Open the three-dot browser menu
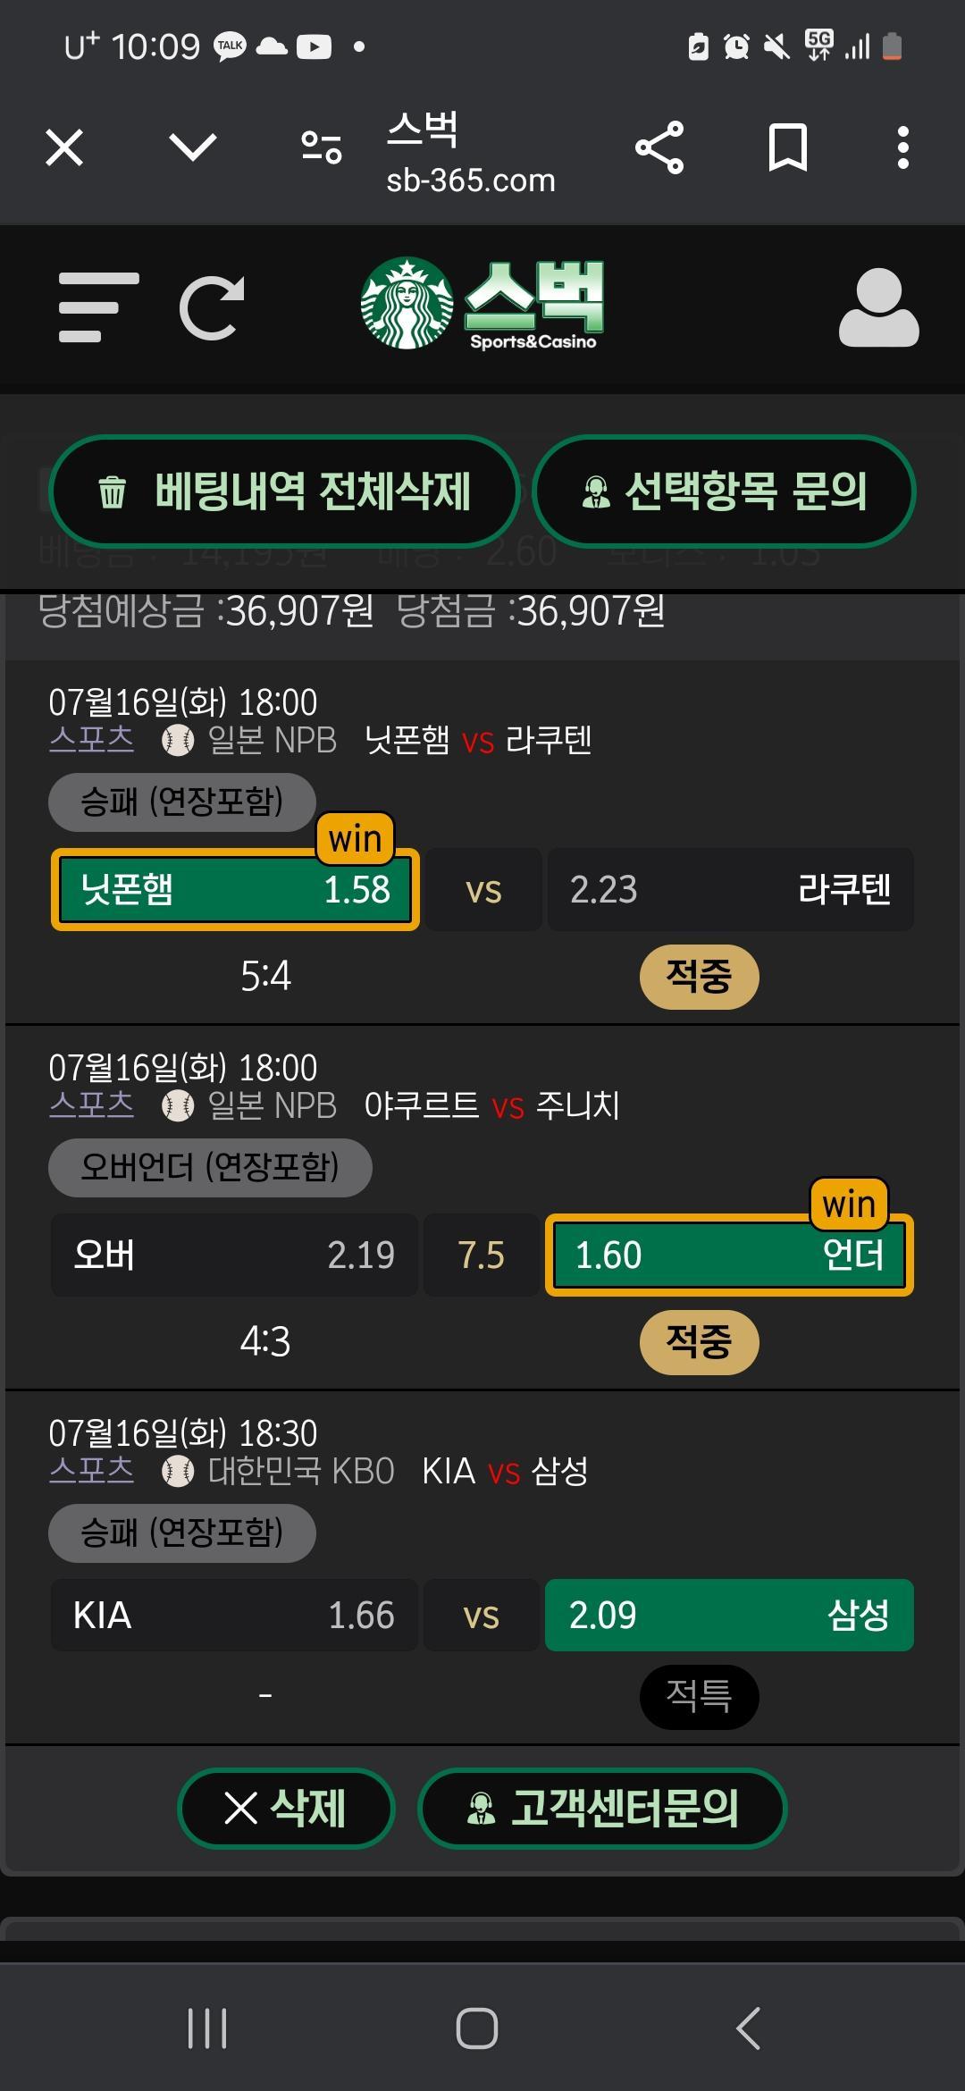The width and height of the screenshot is (965, 2091). coord(902,147)
